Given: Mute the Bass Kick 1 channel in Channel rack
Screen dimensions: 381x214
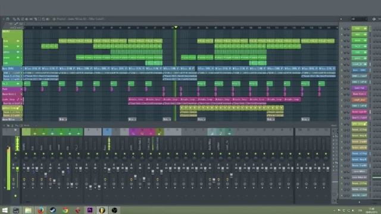Looking at the screenshot, I should (x=342, y=94).
